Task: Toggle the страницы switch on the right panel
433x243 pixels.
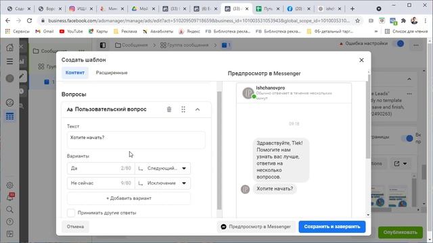Action: [408, 138]
